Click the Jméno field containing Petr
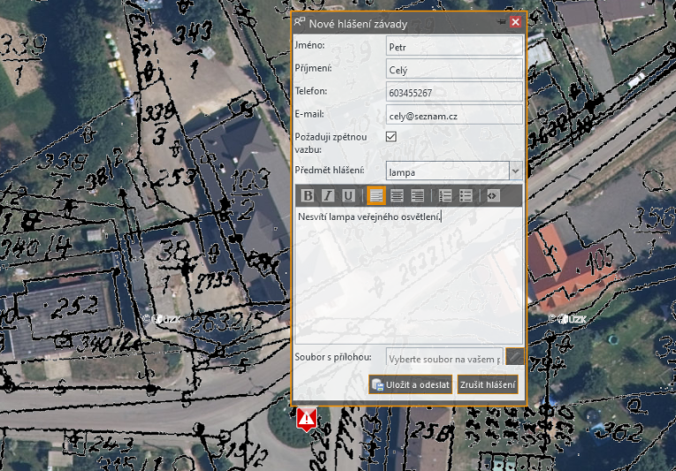 coord(454,47)
